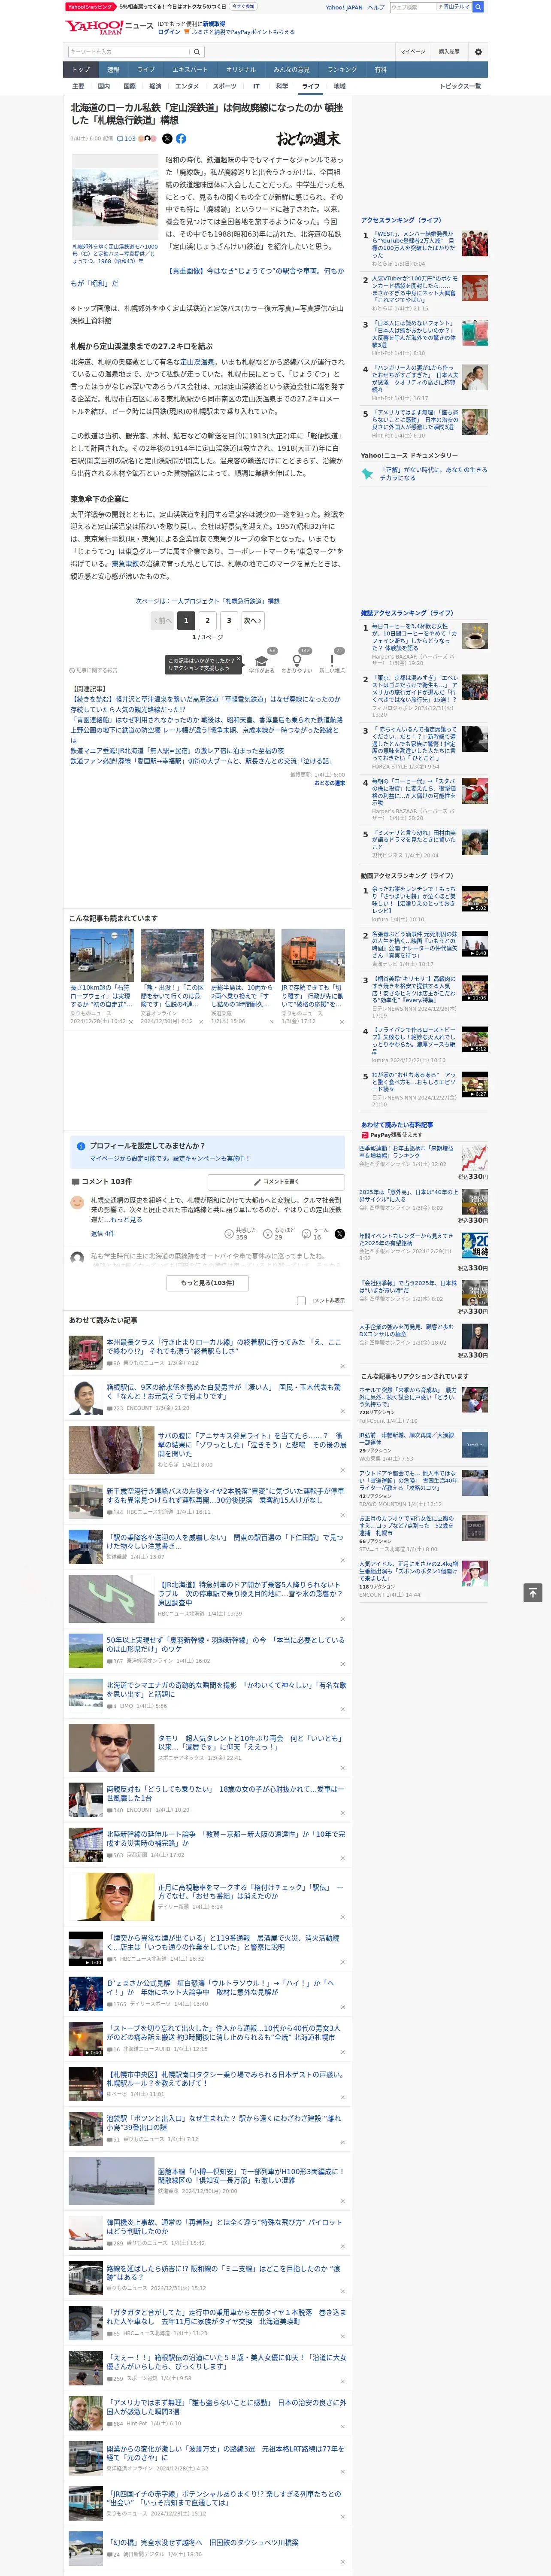The width and height of the screenshot is (551, 2576).
Task: Open トピックス一覧 link
Action: 460,86
